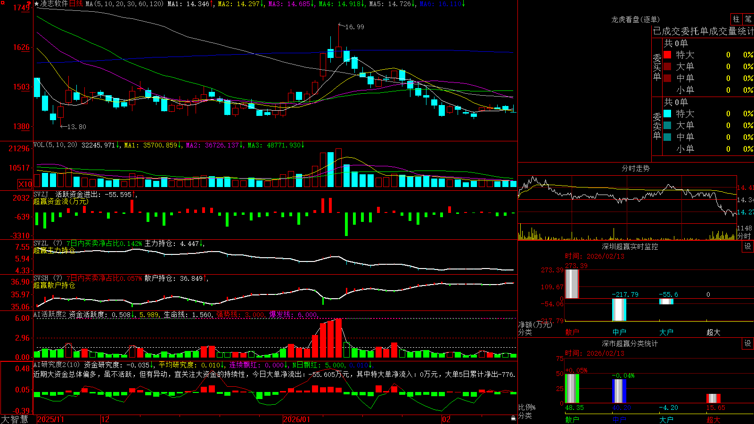Screen dimensions: 754x424
Task: Click the 委卖单 section label
Action: (657, 126)
